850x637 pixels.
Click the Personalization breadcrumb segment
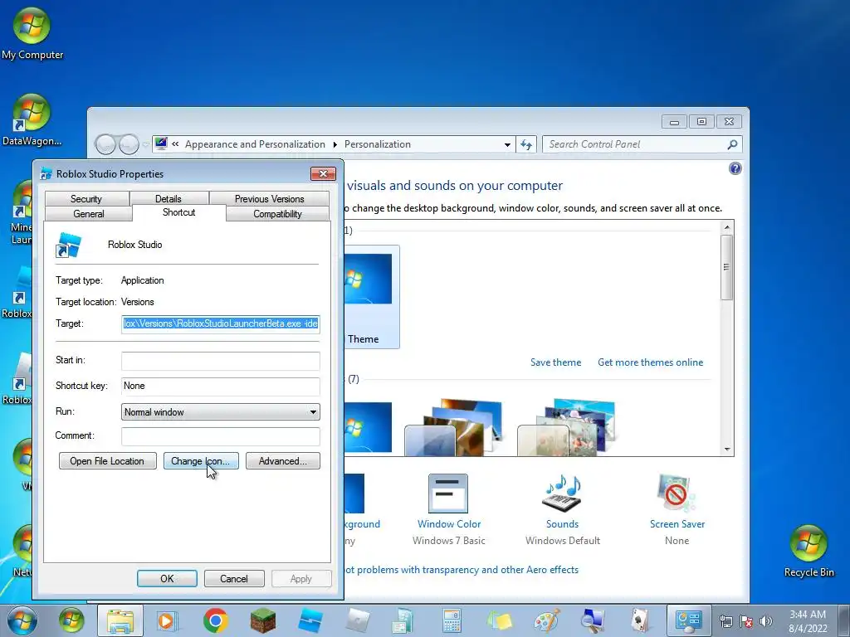click(x=378, y=144)
